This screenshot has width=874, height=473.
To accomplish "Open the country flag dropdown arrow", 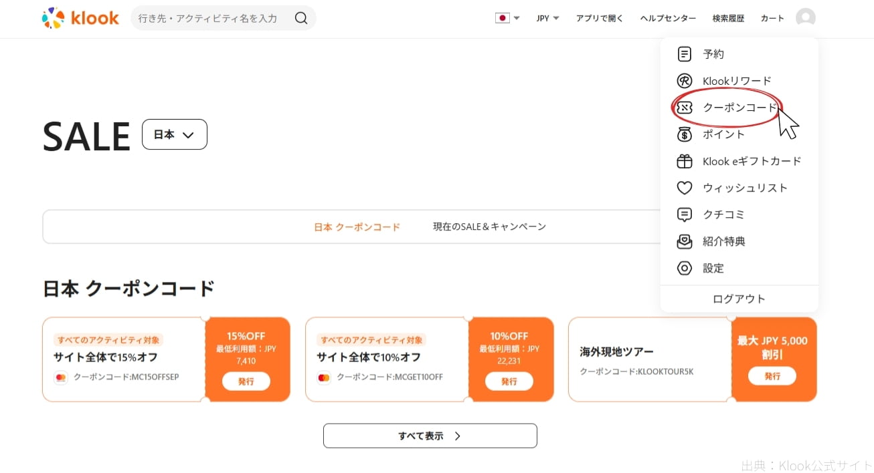I will 517,19.
